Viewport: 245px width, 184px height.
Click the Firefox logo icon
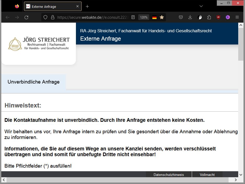click(x=17, y=6)
